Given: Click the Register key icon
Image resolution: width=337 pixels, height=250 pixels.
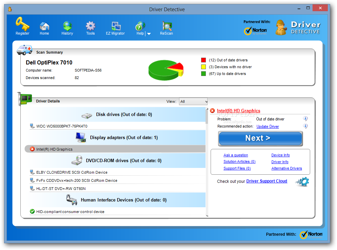Looking at the screenshot, I should 22,24.
